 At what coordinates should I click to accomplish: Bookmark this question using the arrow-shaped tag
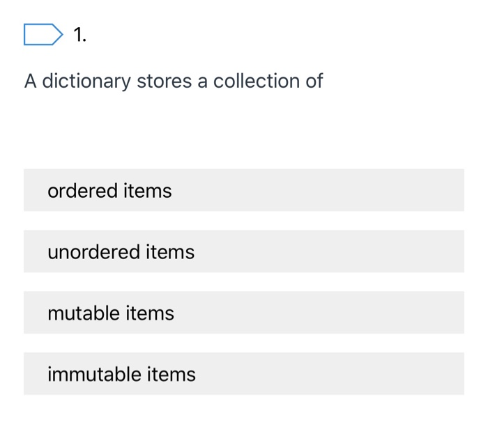click(43, 34)
